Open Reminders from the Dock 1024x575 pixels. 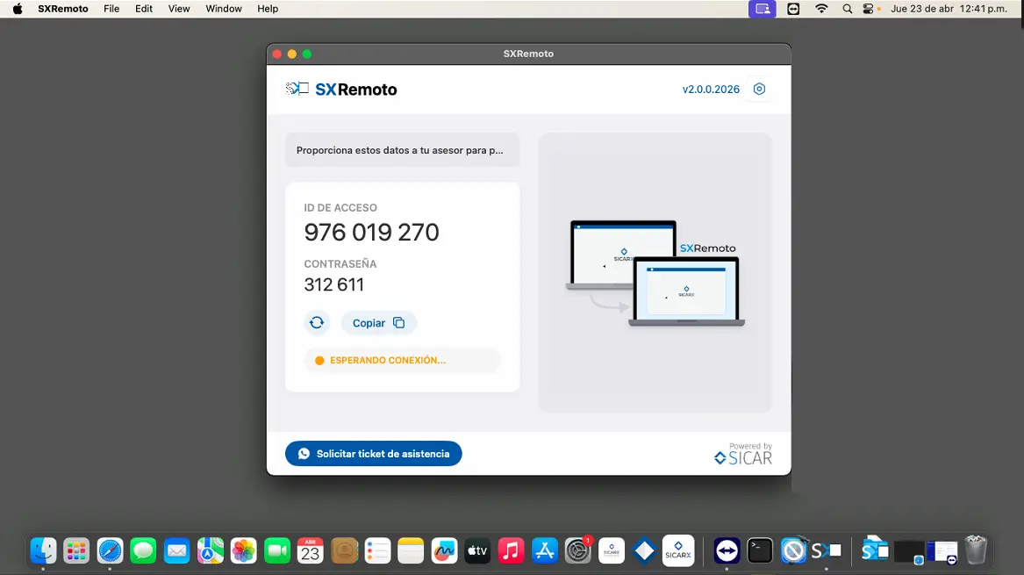pos(377,550)
